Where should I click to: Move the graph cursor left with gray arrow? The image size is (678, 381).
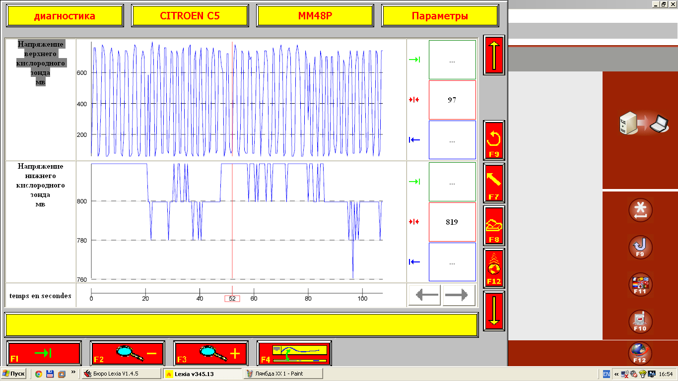[x=426, y=295]
